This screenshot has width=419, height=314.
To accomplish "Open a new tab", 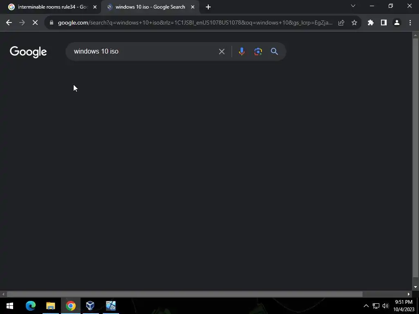I will click(x=208, y=7).
